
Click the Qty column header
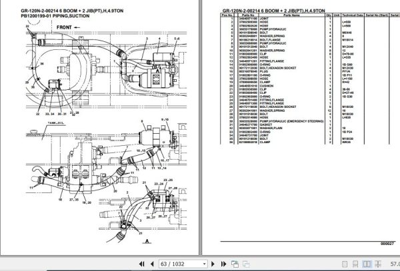[329, 15]
